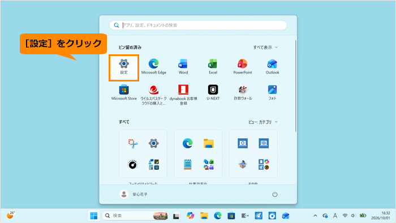The image size is (396, 223).
Task: Expand すべて表示 for pinned apps
Action: [x=265, y=47]
